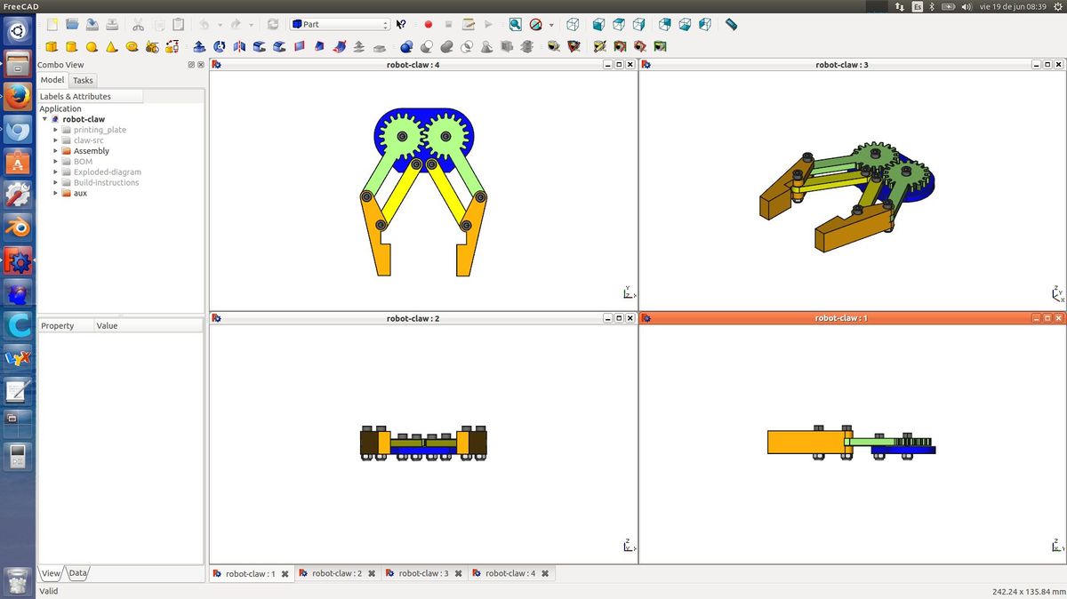This screenshot has height=599, width=1067.
Task: Open the Firefox launcher in dock
Action: [18, 96]
